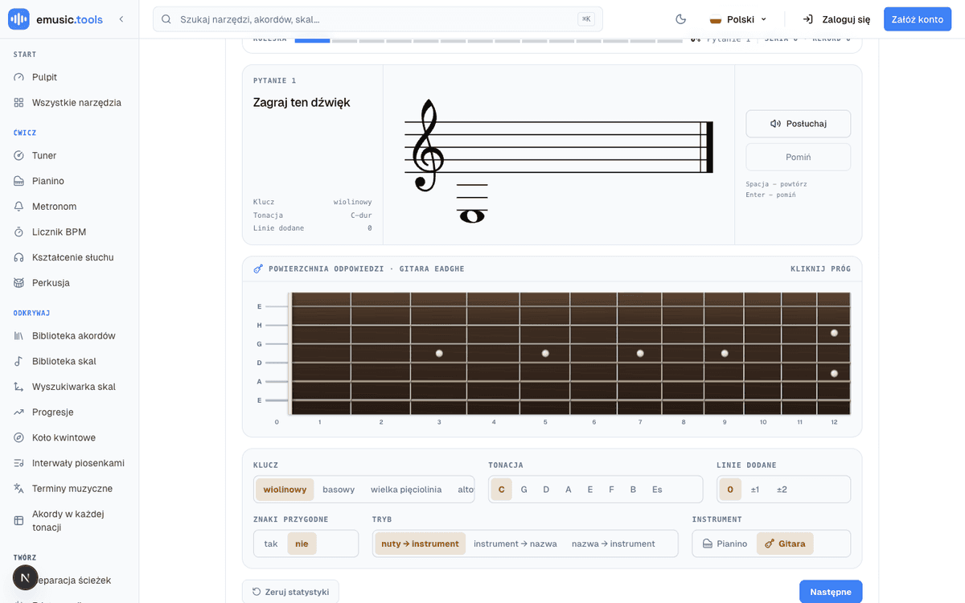965x603 pixels.
Task: Click the search input field
Action: click(378, 19)
